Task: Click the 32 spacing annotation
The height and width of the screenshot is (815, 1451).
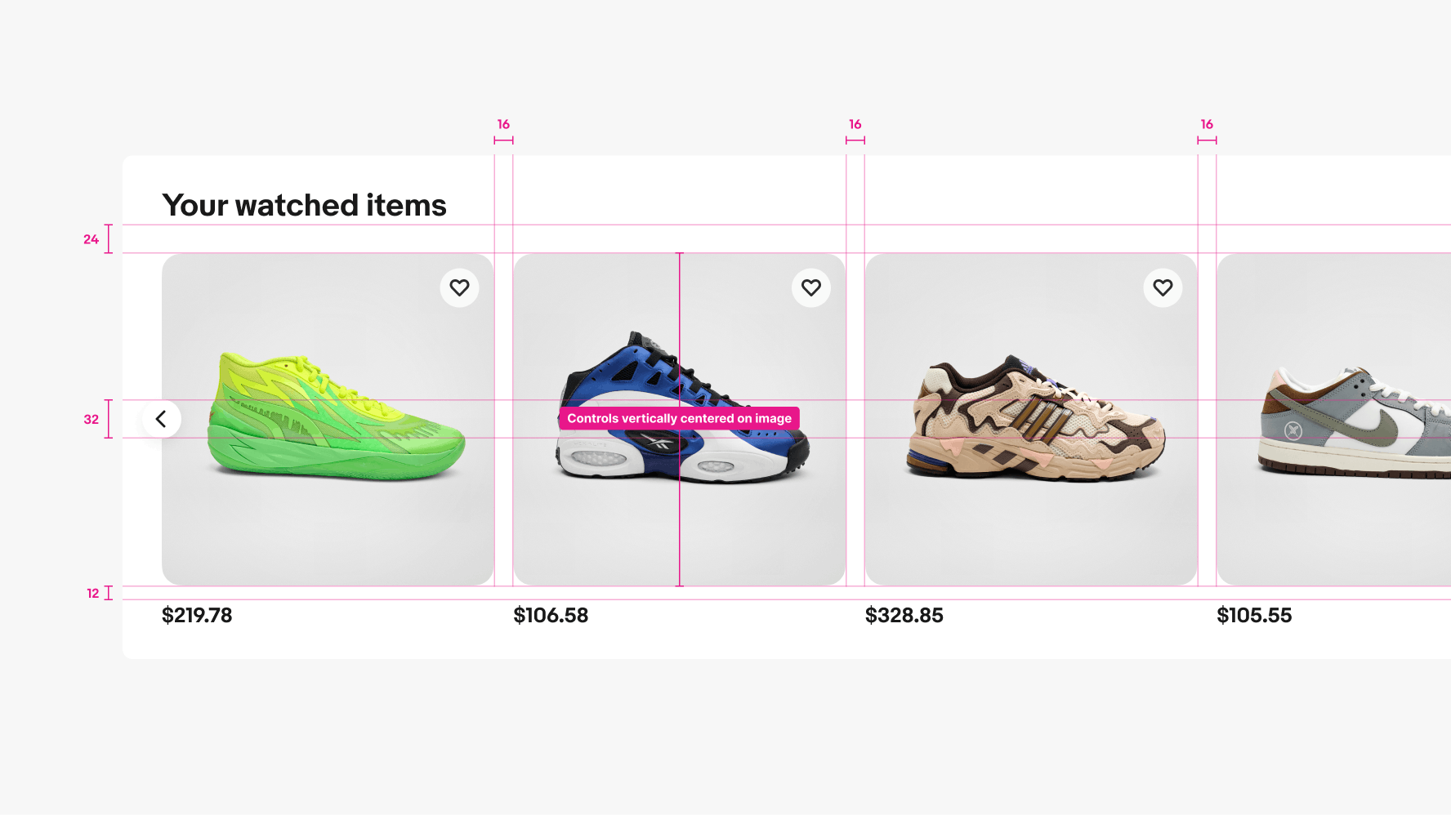Action: [x=91, y=419]
